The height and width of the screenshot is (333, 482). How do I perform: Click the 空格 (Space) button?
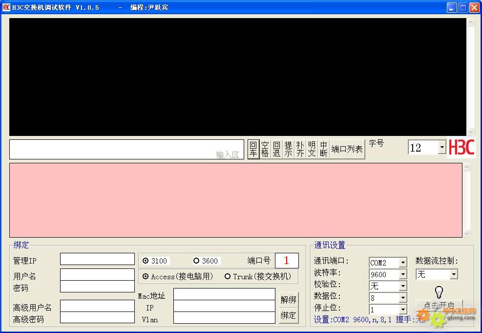265,149
